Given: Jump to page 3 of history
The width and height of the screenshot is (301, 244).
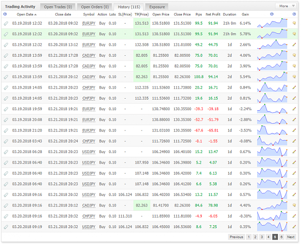Looking at the screenshot, I should 262,237.
